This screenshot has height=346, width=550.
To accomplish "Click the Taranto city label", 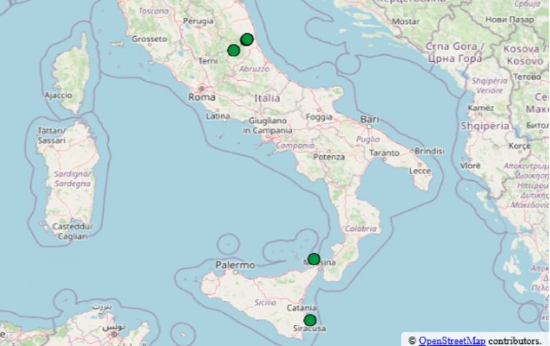I will [x=383, y=154].
